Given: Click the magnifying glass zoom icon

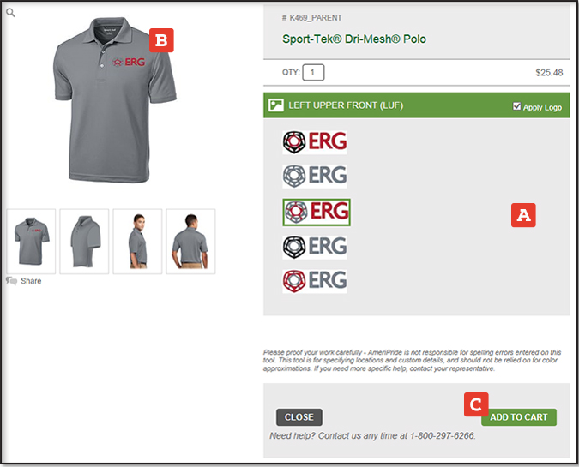Looking at the screenshot, I should [x=10, y=13].
